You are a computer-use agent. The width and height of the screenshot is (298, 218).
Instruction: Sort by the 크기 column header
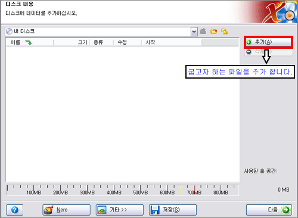tap(72, 42)
